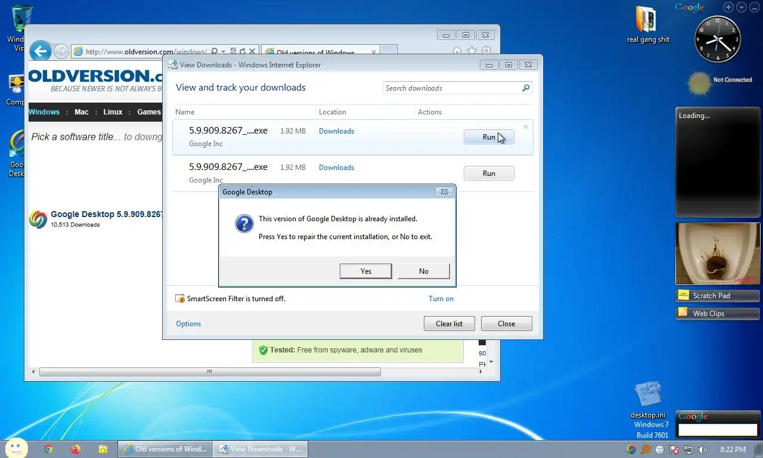Click the IE forward arrow button
This screenshot has height=458, width=763.
61,52
